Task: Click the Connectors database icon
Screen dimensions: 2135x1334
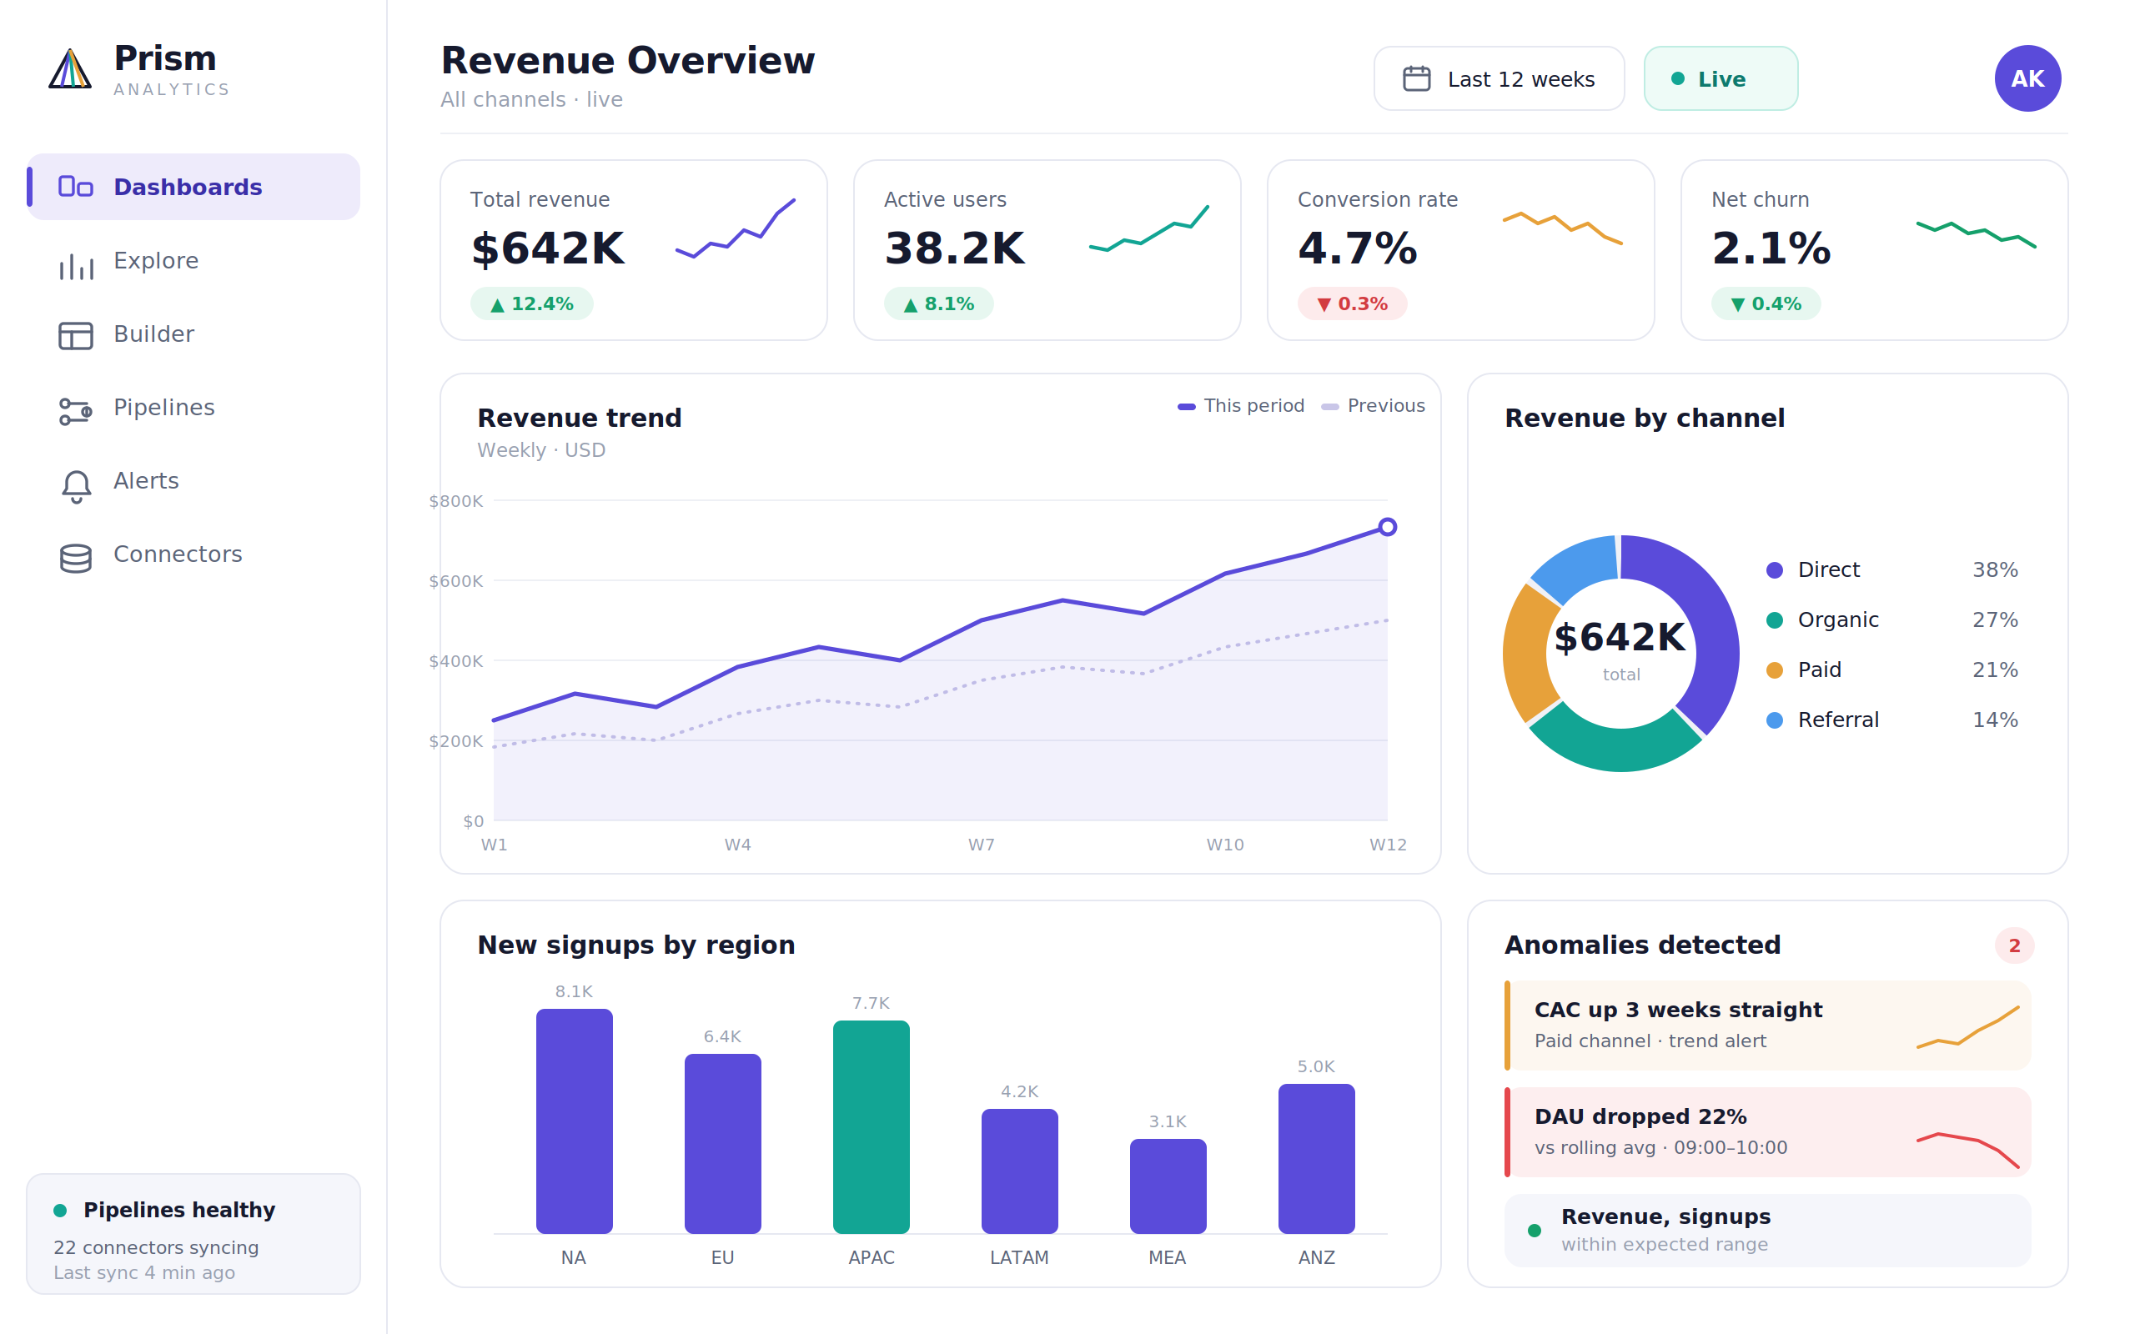Action: coord(76,559)
